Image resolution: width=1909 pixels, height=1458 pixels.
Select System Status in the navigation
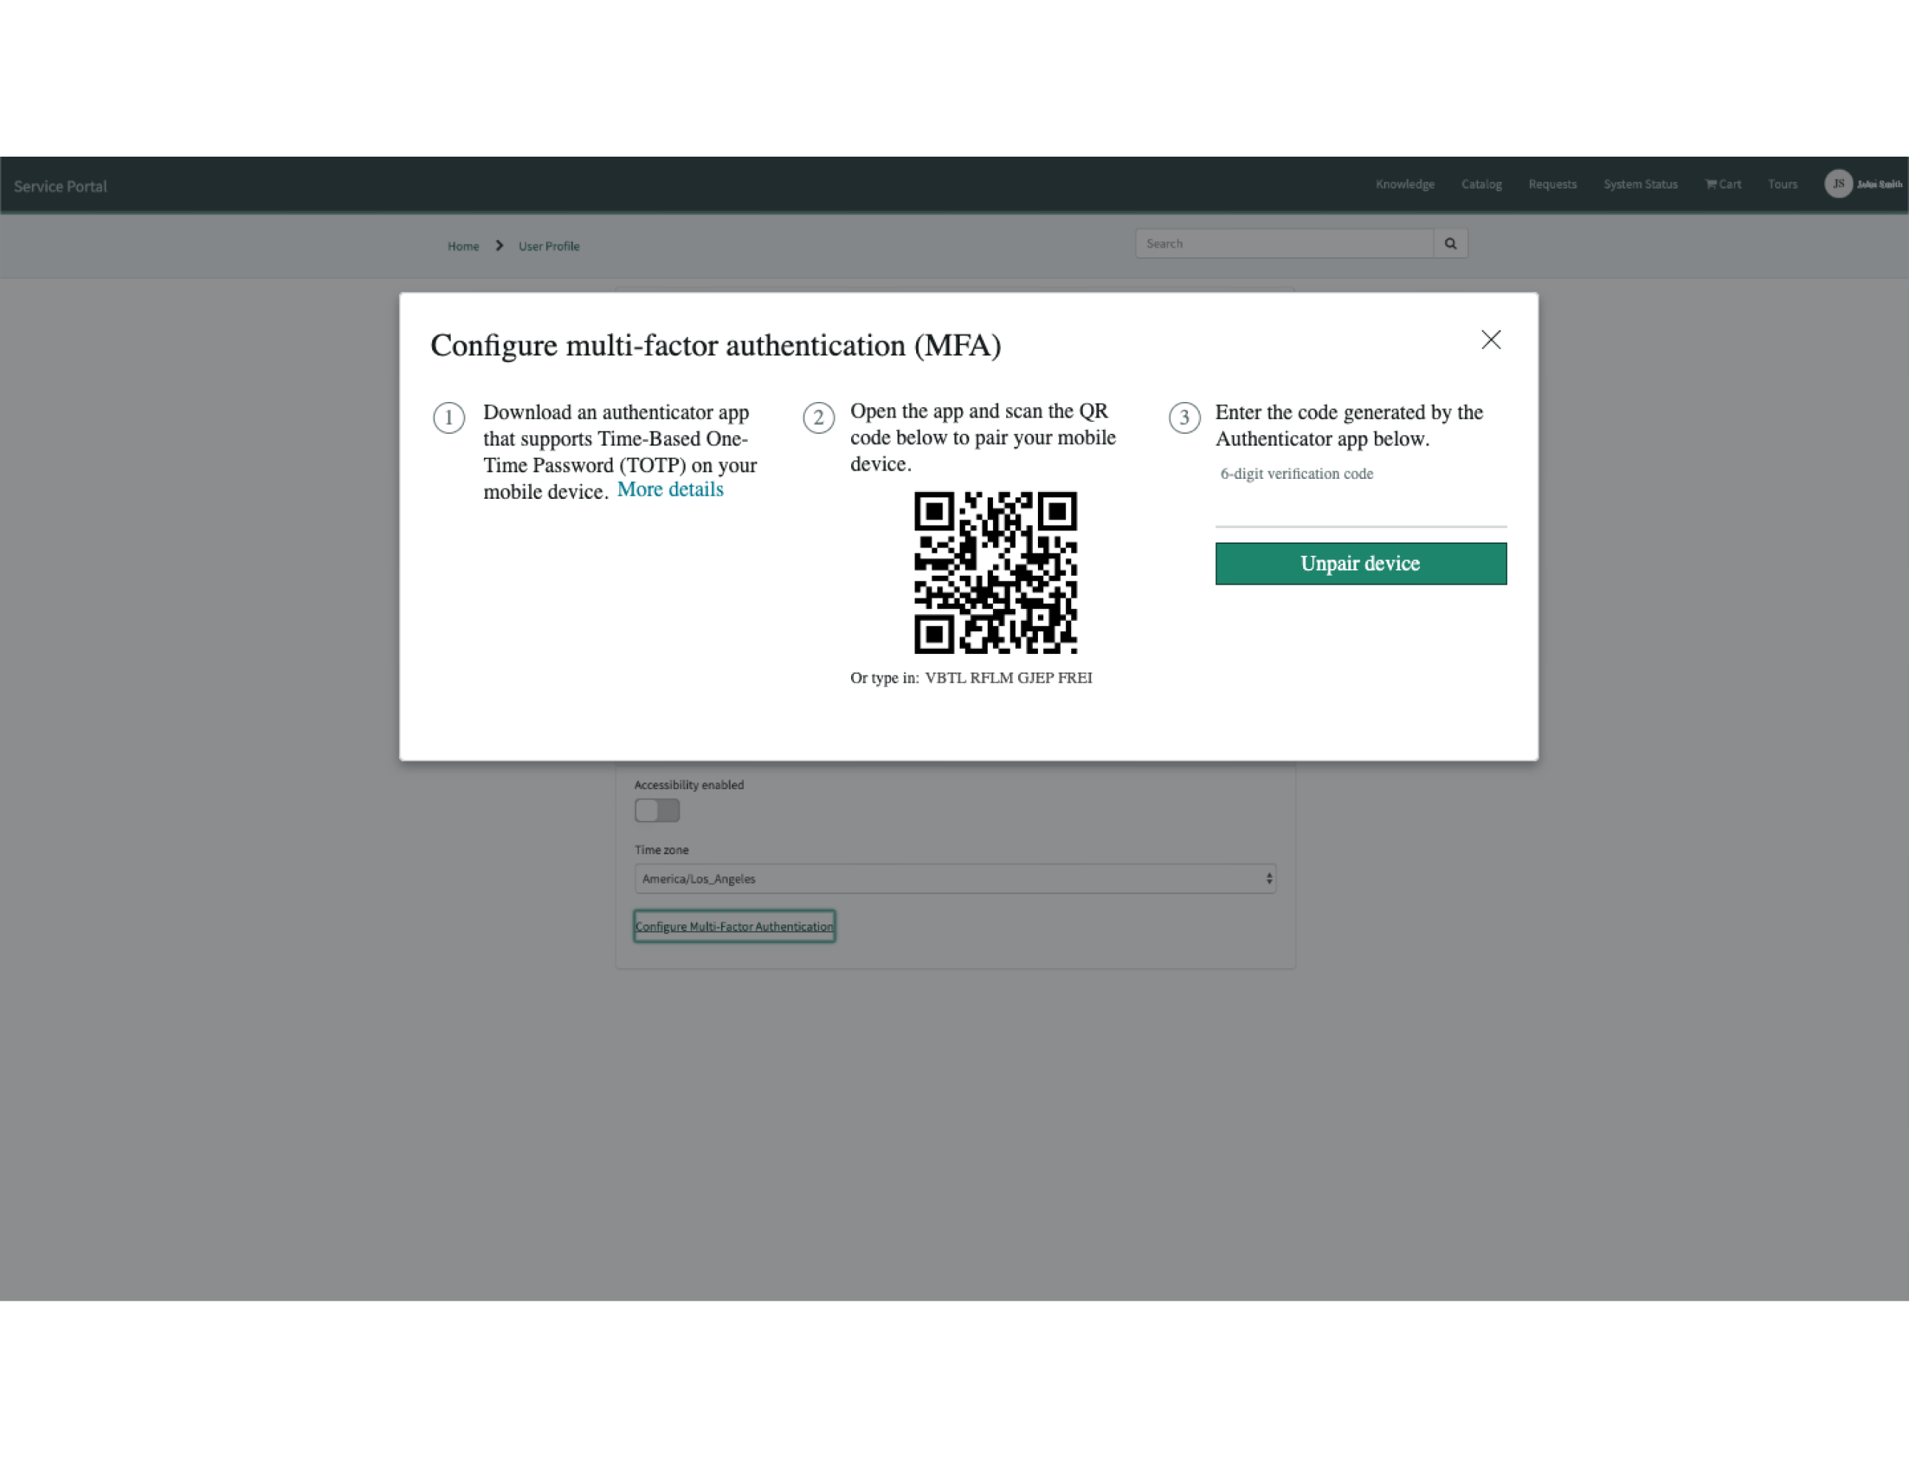coord(1640,184)
